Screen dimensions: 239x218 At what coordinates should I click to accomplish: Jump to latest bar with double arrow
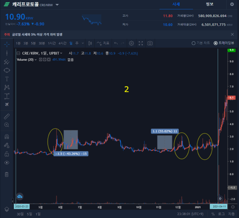220,199
